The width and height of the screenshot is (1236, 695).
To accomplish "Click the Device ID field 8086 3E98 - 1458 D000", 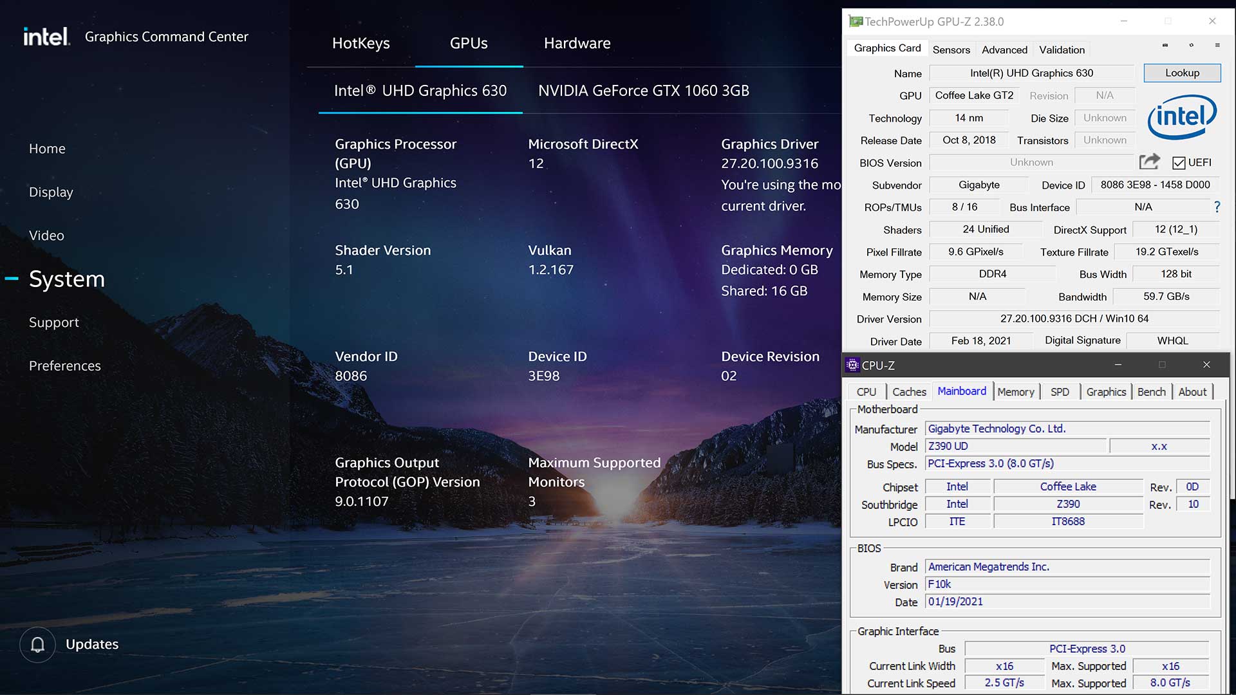I will tap(1155, 185).
